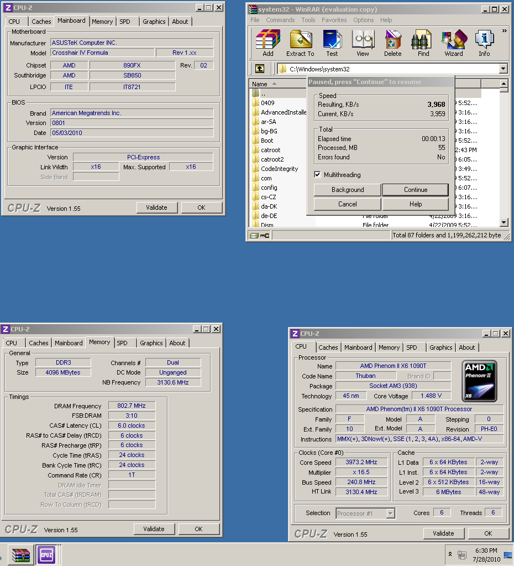Click Validate in the processor CPU-Z window
Image resolution: width=514 pixels, height=566 pixels.
443,533
